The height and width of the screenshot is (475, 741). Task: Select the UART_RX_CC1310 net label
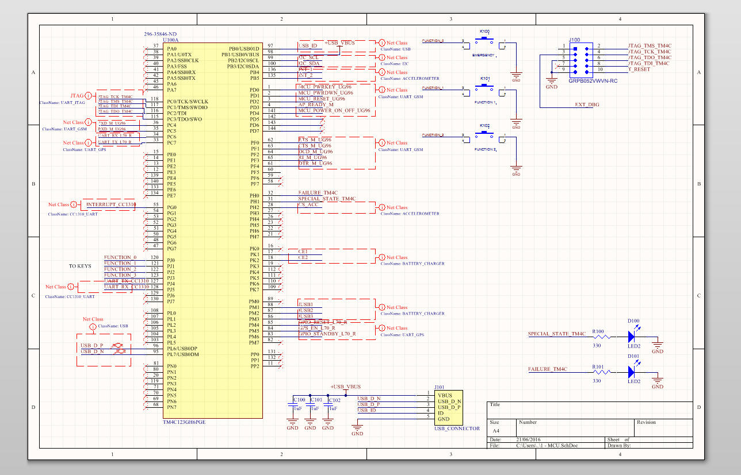[126, 286]
